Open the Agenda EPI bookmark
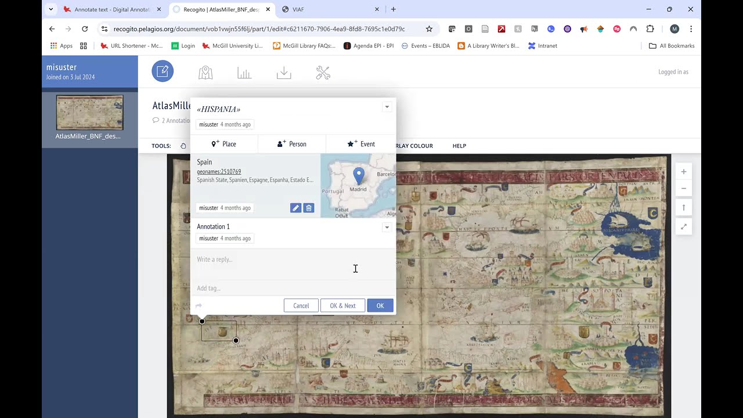 [x=369, y=46]
